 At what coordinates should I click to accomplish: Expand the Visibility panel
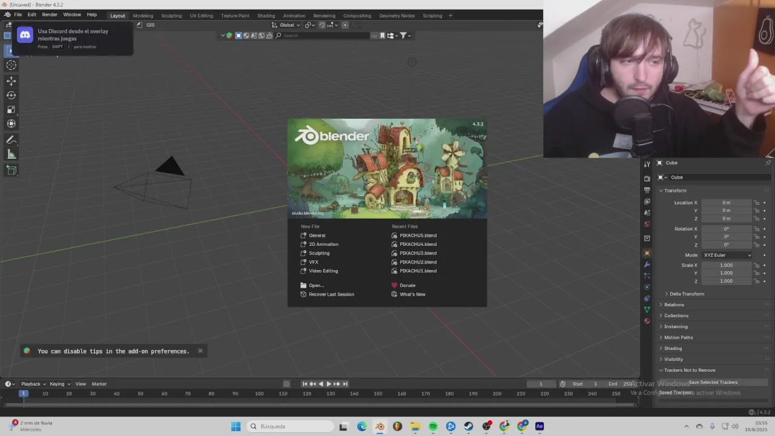pos(673,359)
